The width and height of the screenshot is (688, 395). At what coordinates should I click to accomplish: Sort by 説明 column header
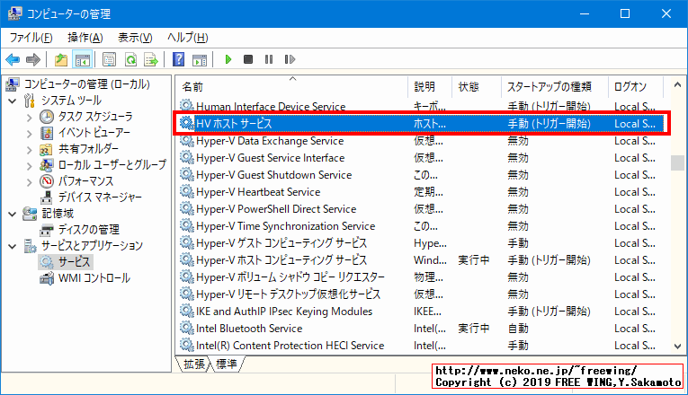(x=424, y=87)
